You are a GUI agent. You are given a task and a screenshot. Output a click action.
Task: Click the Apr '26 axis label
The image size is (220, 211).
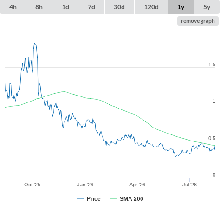(x=137, y=185)
